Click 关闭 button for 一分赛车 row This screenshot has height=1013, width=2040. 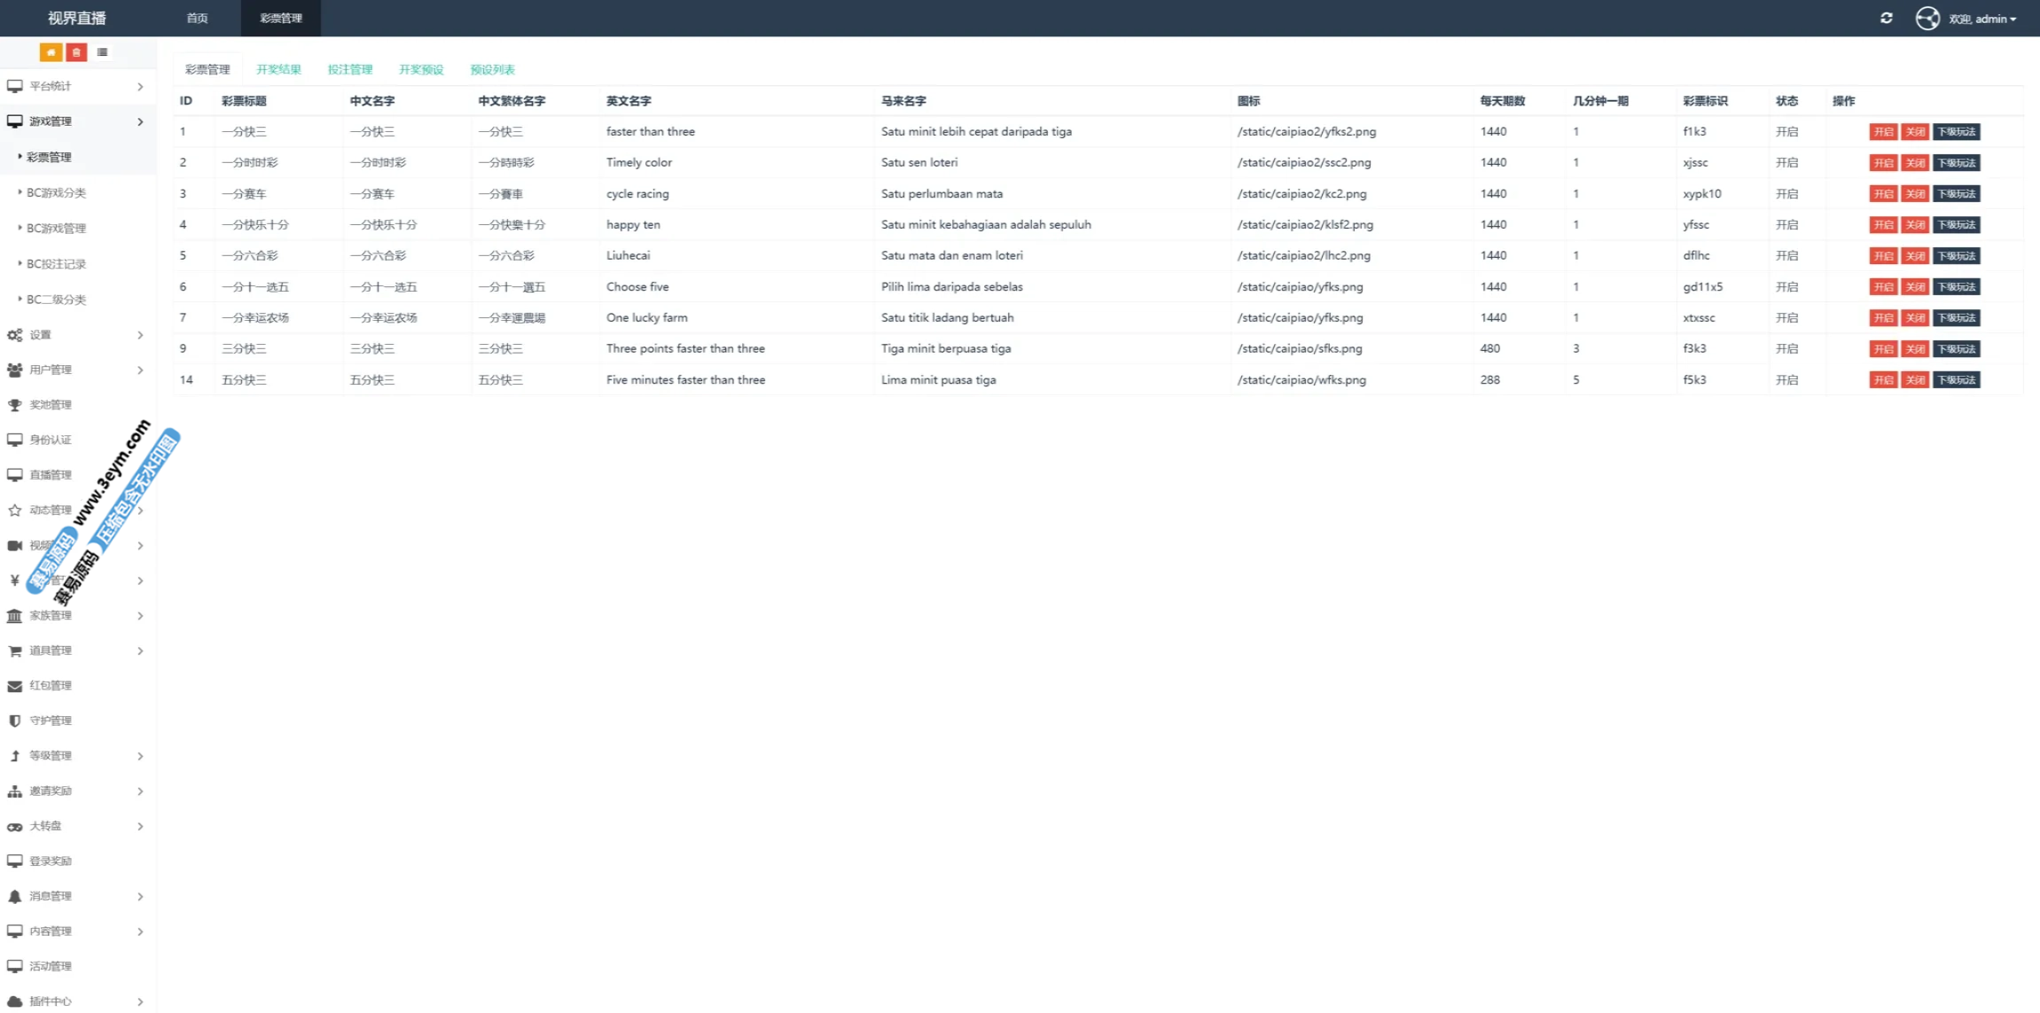point(1915,194)
